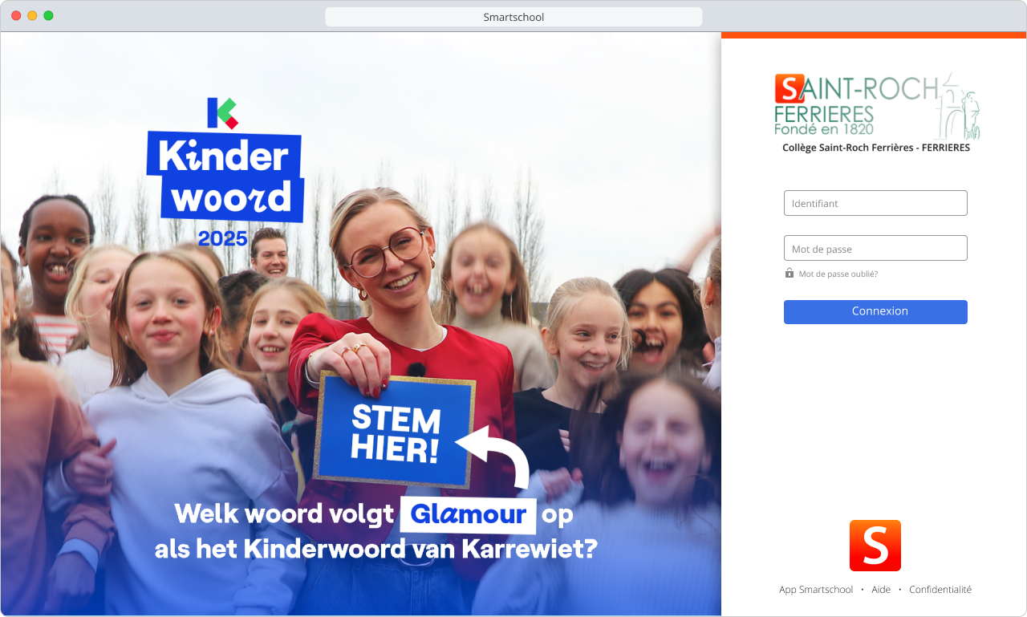Click the Smartschool title address bar
1027x617 pixels.
coord(513,17)
